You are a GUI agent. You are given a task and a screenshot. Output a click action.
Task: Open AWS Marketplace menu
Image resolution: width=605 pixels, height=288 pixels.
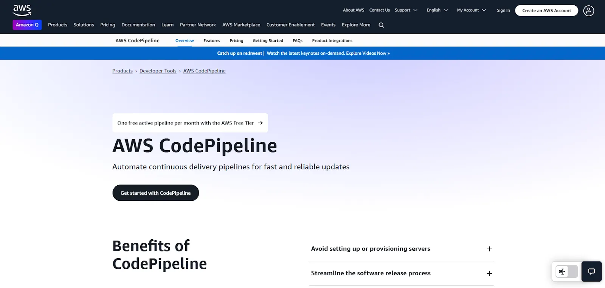click(241, 25)
